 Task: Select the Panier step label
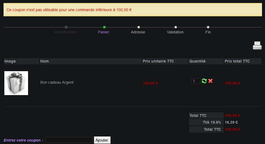[x=103, y=32]
